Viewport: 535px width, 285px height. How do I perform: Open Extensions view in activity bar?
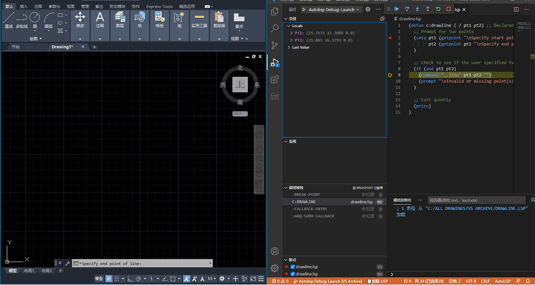(275, 79)
